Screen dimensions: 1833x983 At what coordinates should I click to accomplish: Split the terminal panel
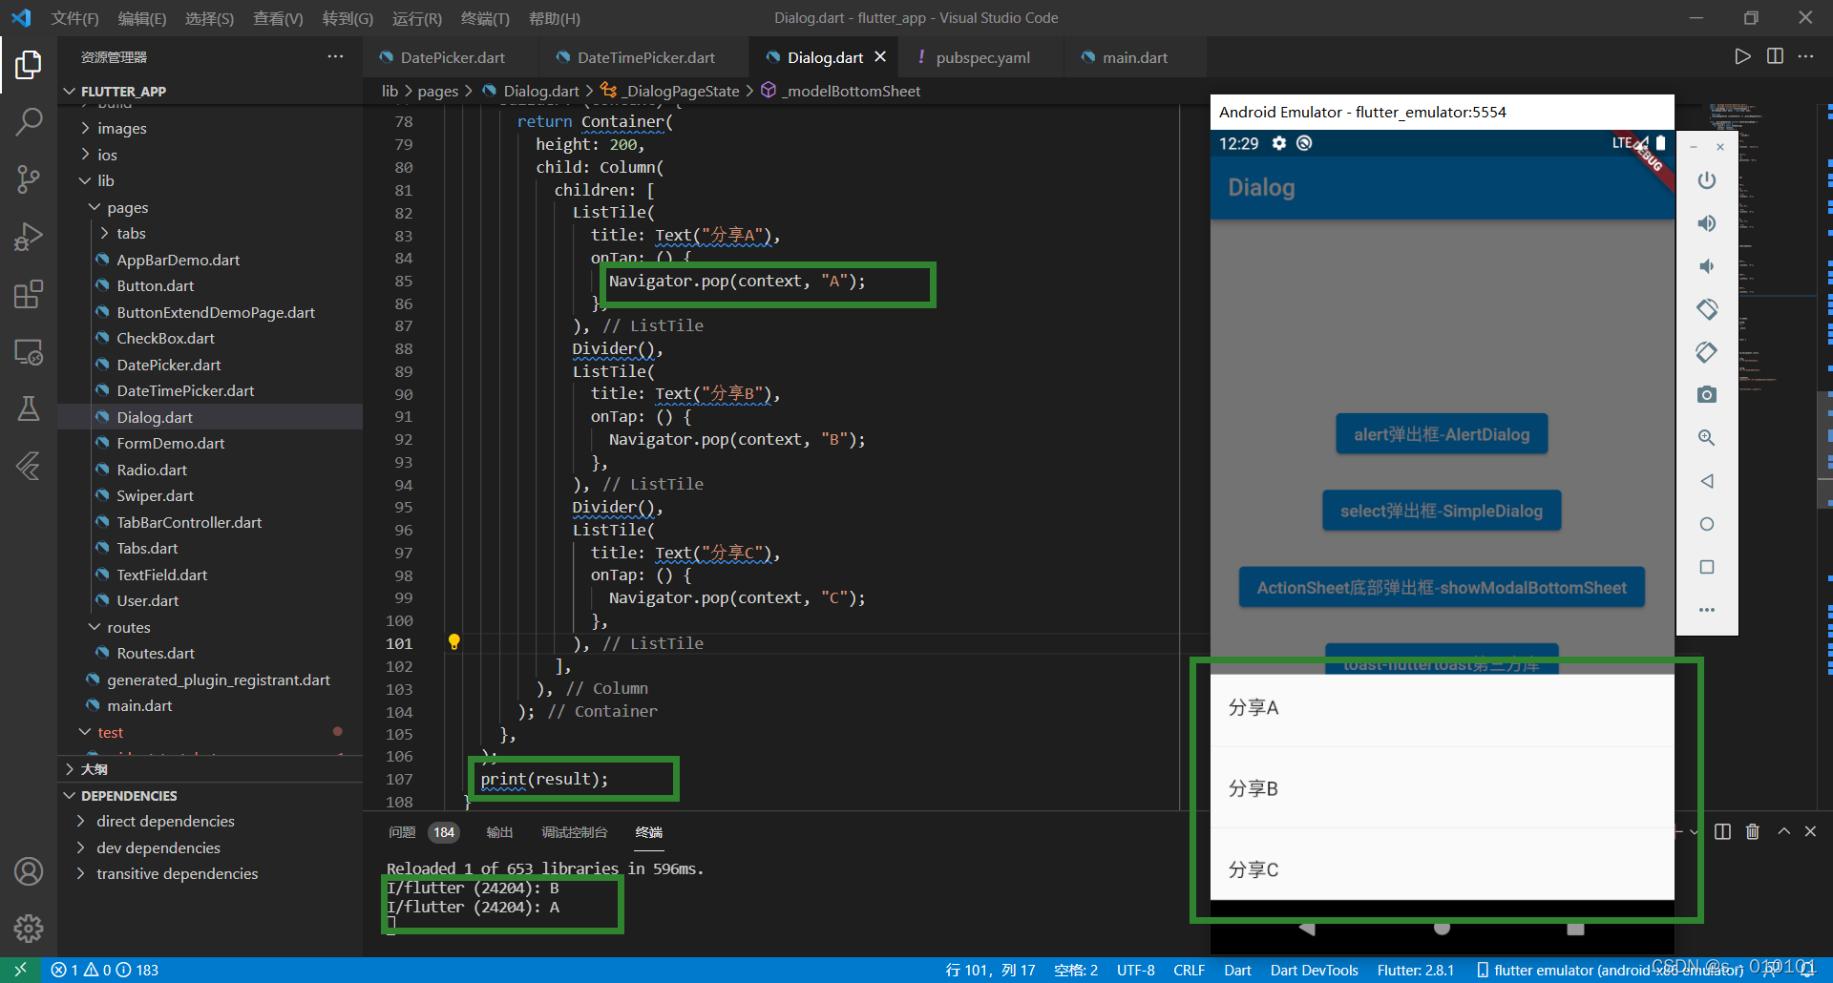pos(1722,831)
